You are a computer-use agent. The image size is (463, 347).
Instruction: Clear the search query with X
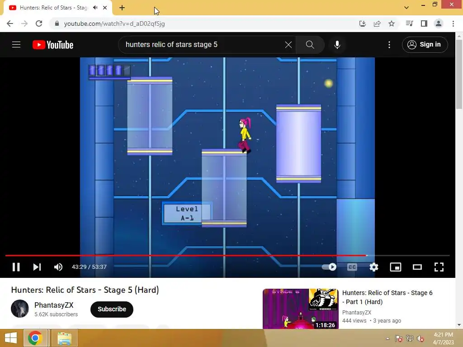[288, 45]
